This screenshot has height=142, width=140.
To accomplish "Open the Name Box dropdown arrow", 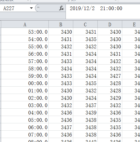I will click(31, 8).
